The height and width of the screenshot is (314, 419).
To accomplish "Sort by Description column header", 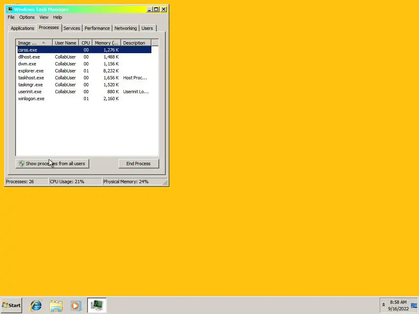I will click(x=136, y=43).
